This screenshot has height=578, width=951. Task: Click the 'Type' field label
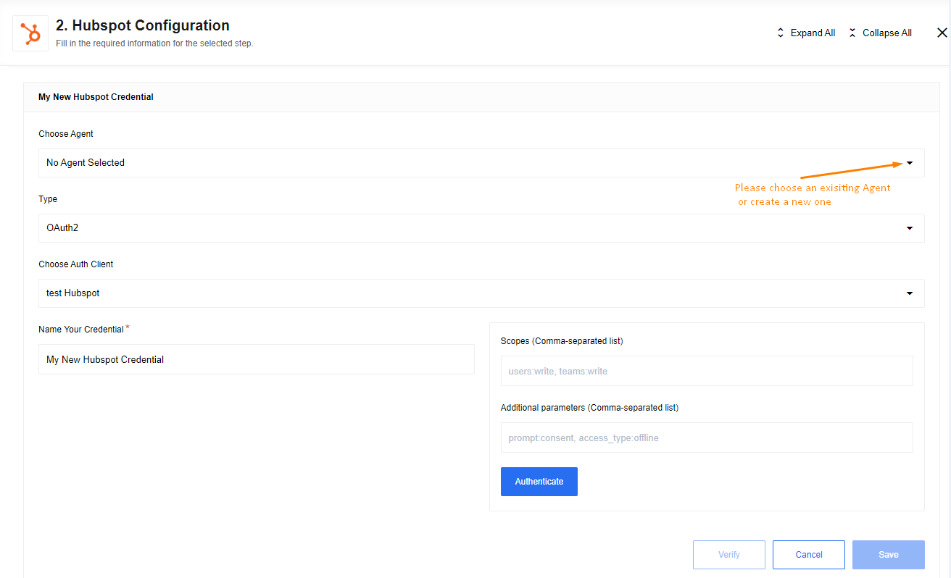[48, 199]
